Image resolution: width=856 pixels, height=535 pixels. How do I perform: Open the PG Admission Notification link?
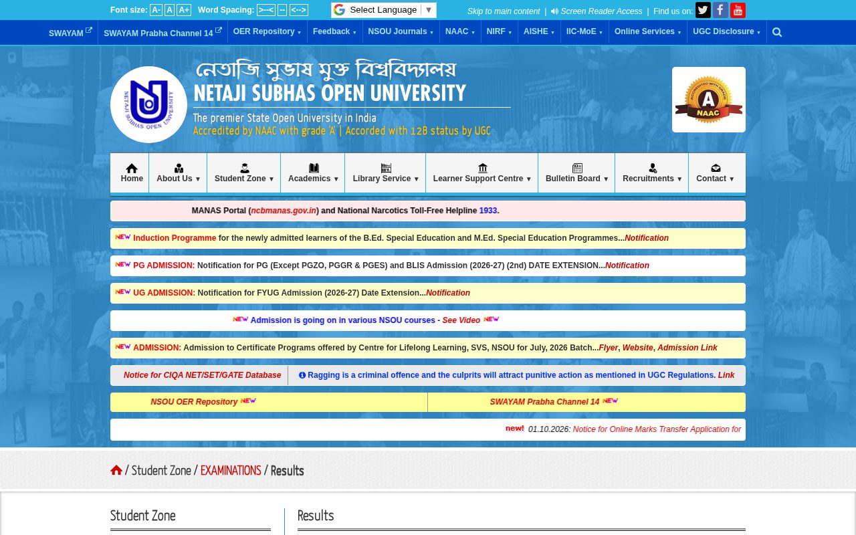(x=627, y=265)
